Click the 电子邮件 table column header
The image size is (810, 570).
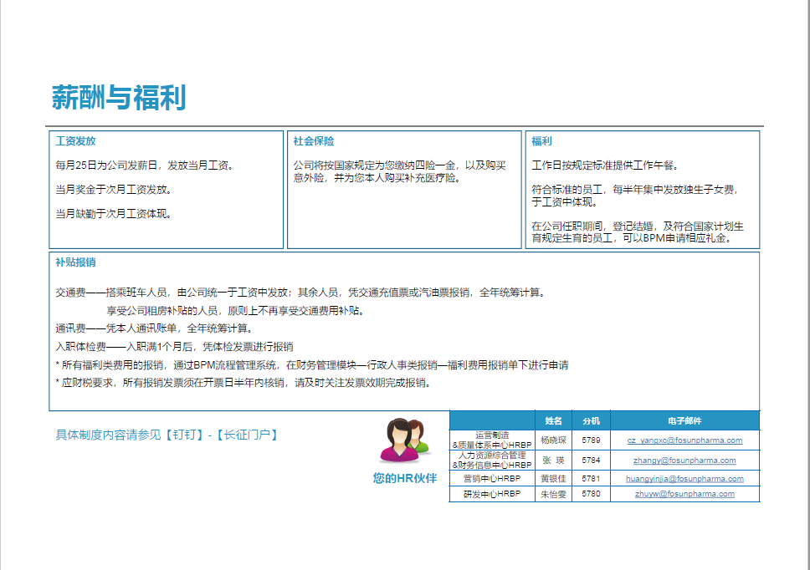tap(684, 421)
